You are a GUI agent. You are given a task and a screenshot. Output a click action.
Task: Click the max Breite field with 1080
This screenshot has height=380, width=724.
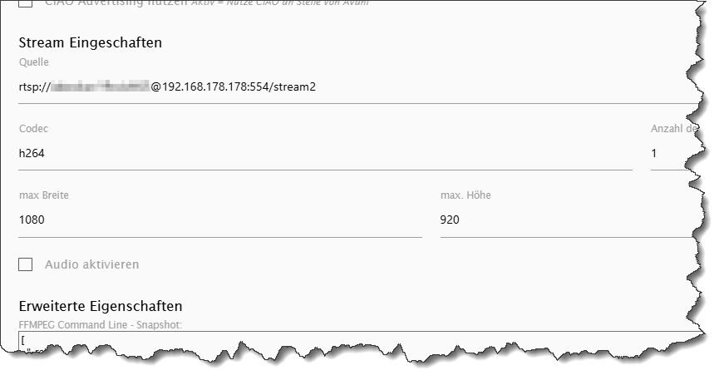pyautogui.click(x=219, y=220)
